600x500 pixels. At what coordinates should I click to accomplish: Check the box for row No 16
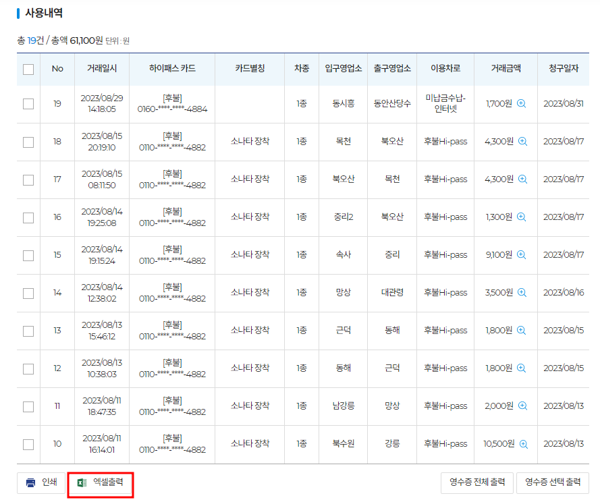(x=28, y=218)
